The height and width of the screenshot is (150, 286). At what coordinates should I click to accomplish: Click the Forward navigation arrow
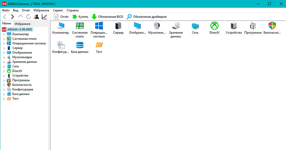(13, 17)
